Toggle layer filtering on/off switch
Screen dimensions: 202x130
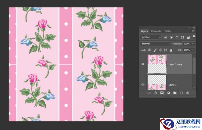pos(194,37)
